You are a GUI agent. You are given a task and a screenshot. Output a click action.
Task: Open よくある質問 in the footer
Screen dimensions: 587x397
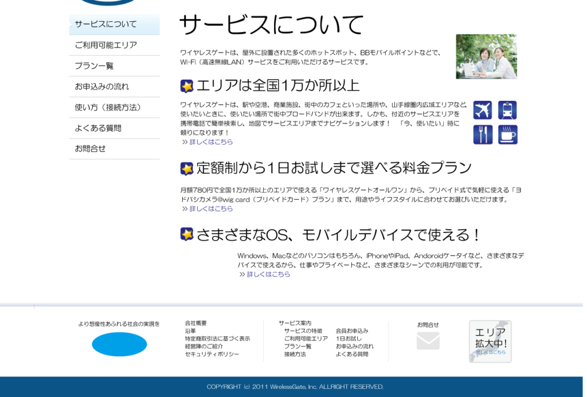click(x=352, y=354)
